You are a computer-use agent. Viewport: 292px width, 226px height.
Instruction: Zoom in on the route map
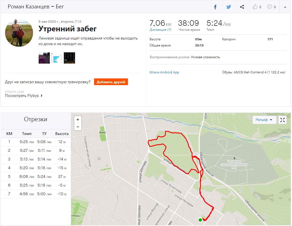(78, 120)
